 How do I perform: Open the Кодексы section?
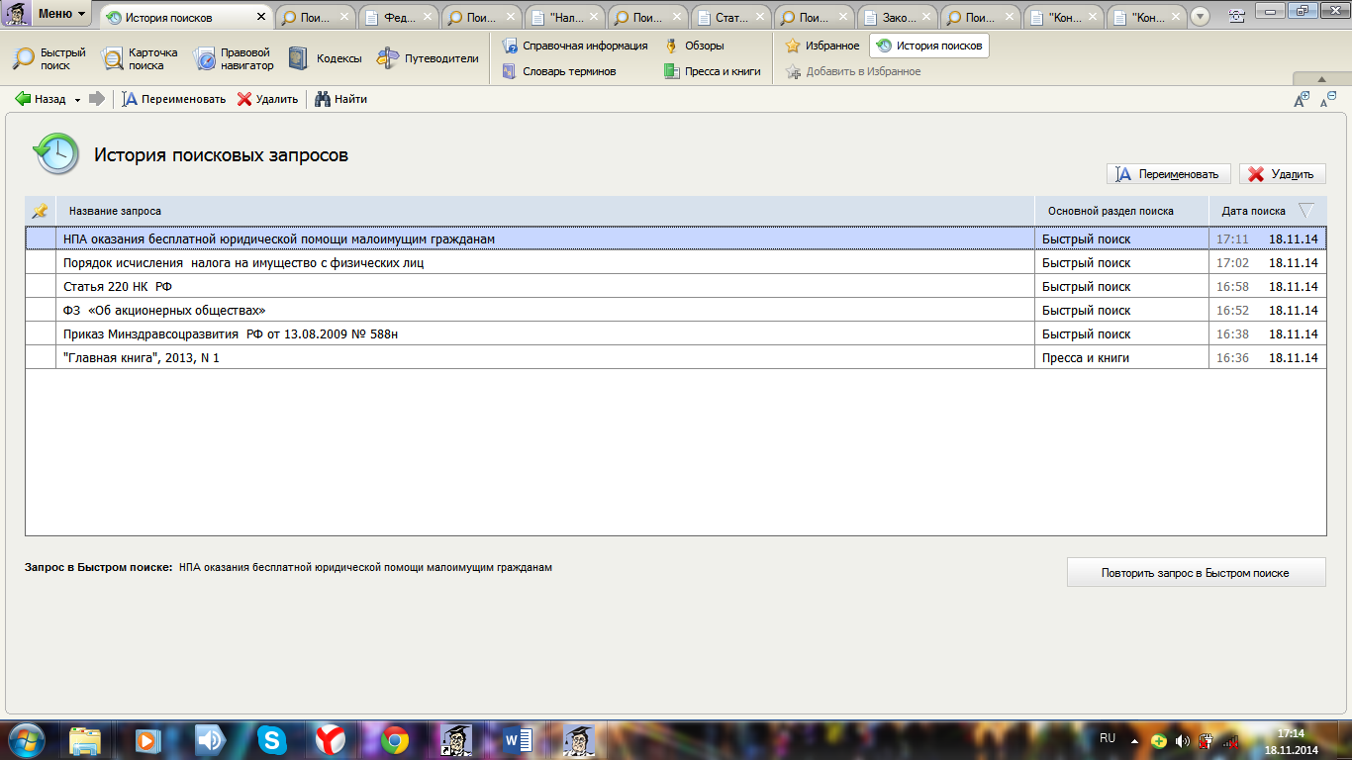(x=326, y=58)
